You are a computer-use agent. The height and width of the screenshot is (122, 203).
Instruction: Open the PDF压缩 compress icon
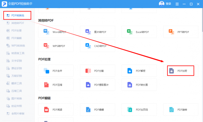tap(46, 85)
